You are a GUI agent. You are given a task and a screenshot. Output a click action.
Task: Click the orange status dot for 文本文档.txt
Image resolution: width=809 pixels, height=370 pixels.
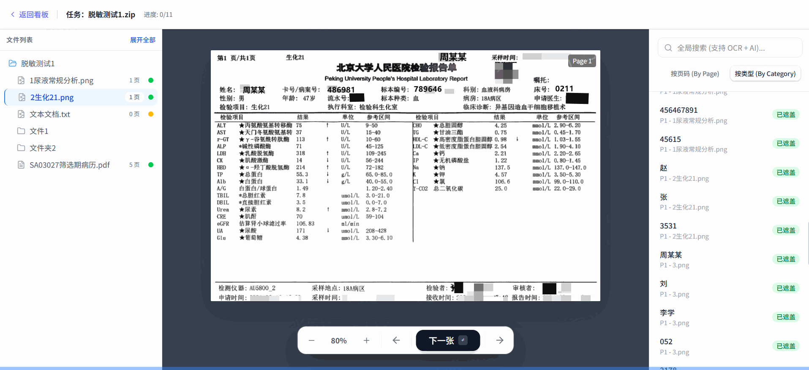tap(151, 114)
